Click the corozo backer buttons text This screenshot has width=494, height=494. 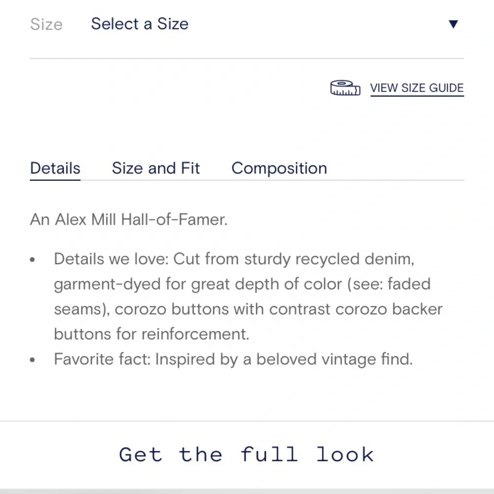pos(389,309)
